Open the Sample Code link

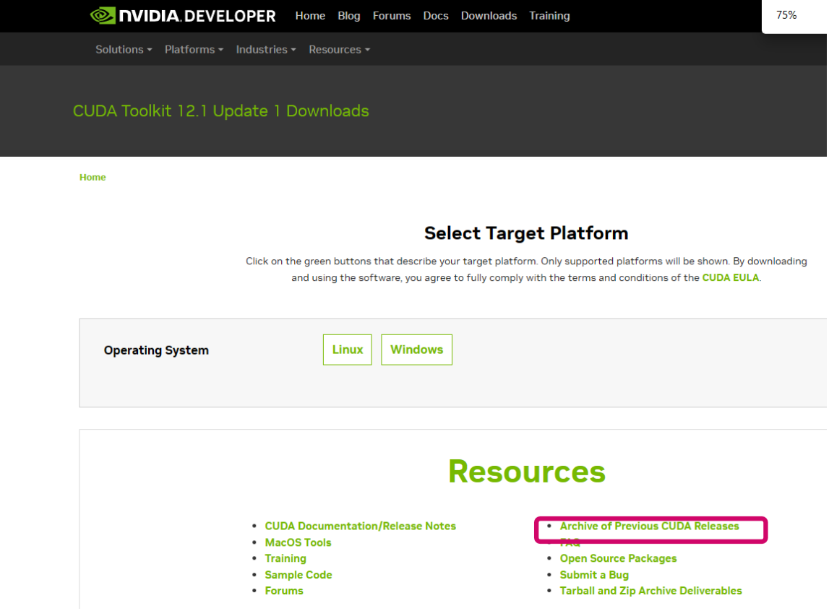[x=298, y=575]
